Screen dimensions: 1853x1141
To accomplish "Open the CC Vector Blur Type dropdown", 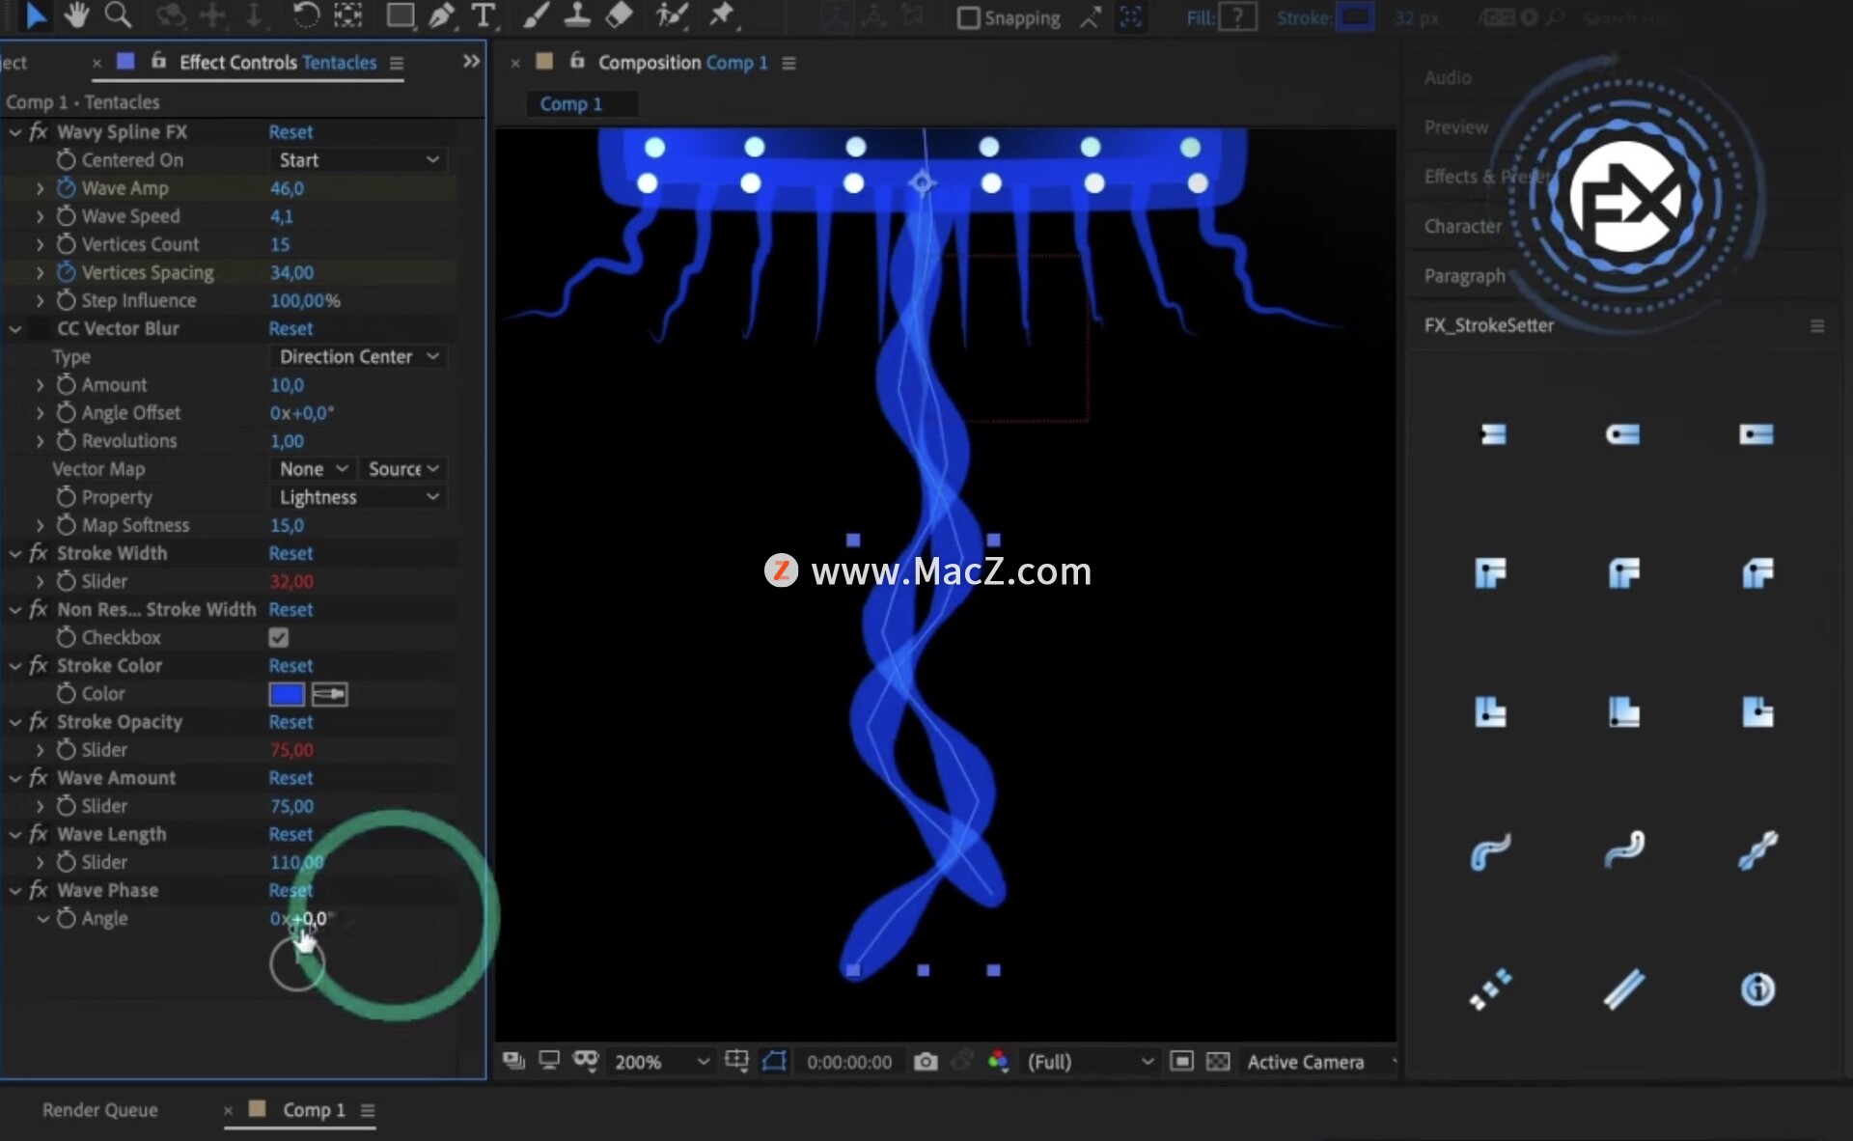I will tap(357, 357).
